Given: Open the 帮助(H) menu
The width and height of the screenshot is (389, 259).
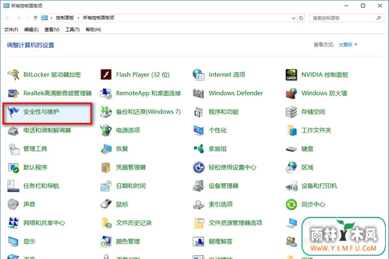Looking at the screenshot, I should [x=93, y=30].
